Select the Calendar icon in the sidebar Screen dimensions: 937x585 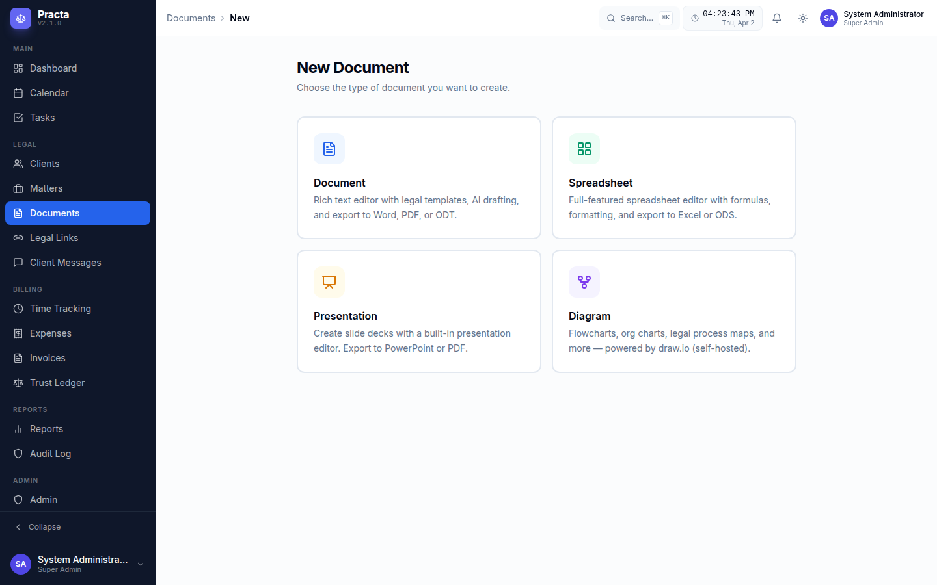pos(19,92)
